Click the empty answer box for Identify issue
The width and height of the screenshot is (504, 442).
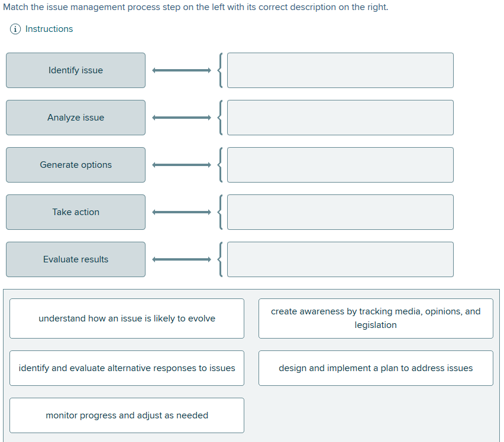tap(340, 70)
